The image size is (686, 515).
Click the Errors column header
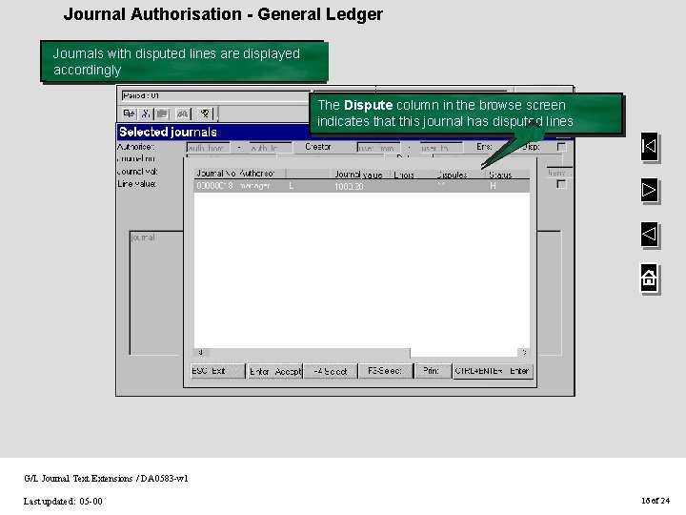[x=404, y=175]
